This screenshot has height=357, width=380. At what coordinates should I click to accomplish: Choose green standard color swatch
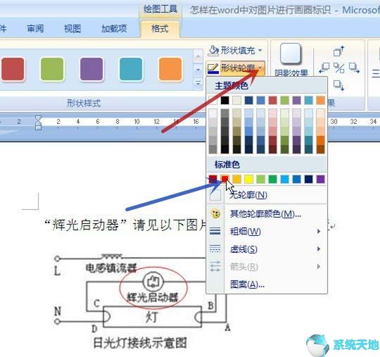(x=272, y=180)
